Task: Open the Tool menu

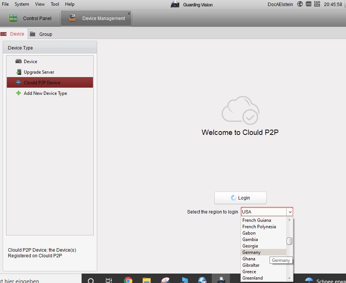Action: [55, 4]
